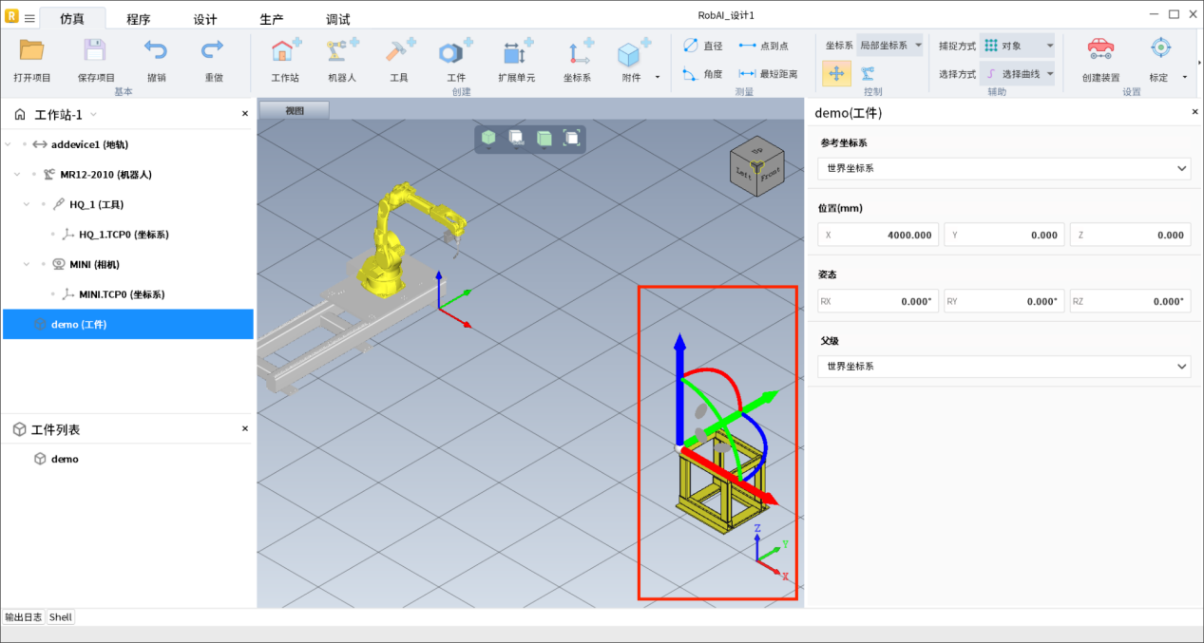1204x643 pixels.
Task: Select the 工具 (Tool) hammer icon
Action: click(399, 52)
